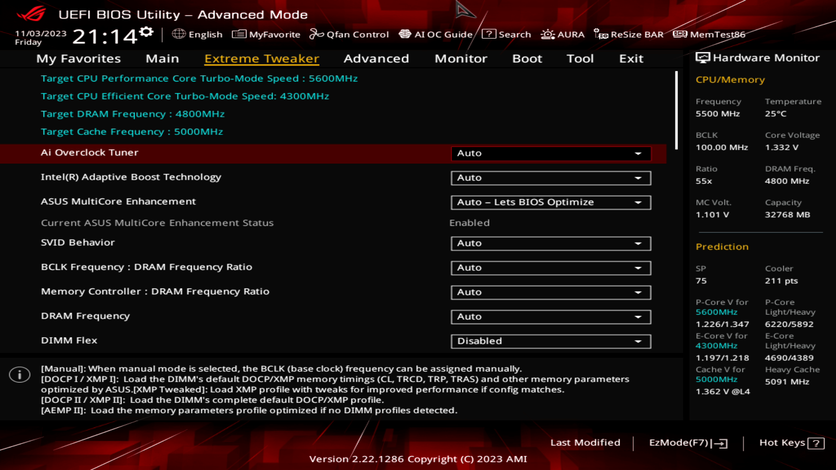Click the 32768 MB capacity value
This screenshot has width=836, height=470.
787,215
